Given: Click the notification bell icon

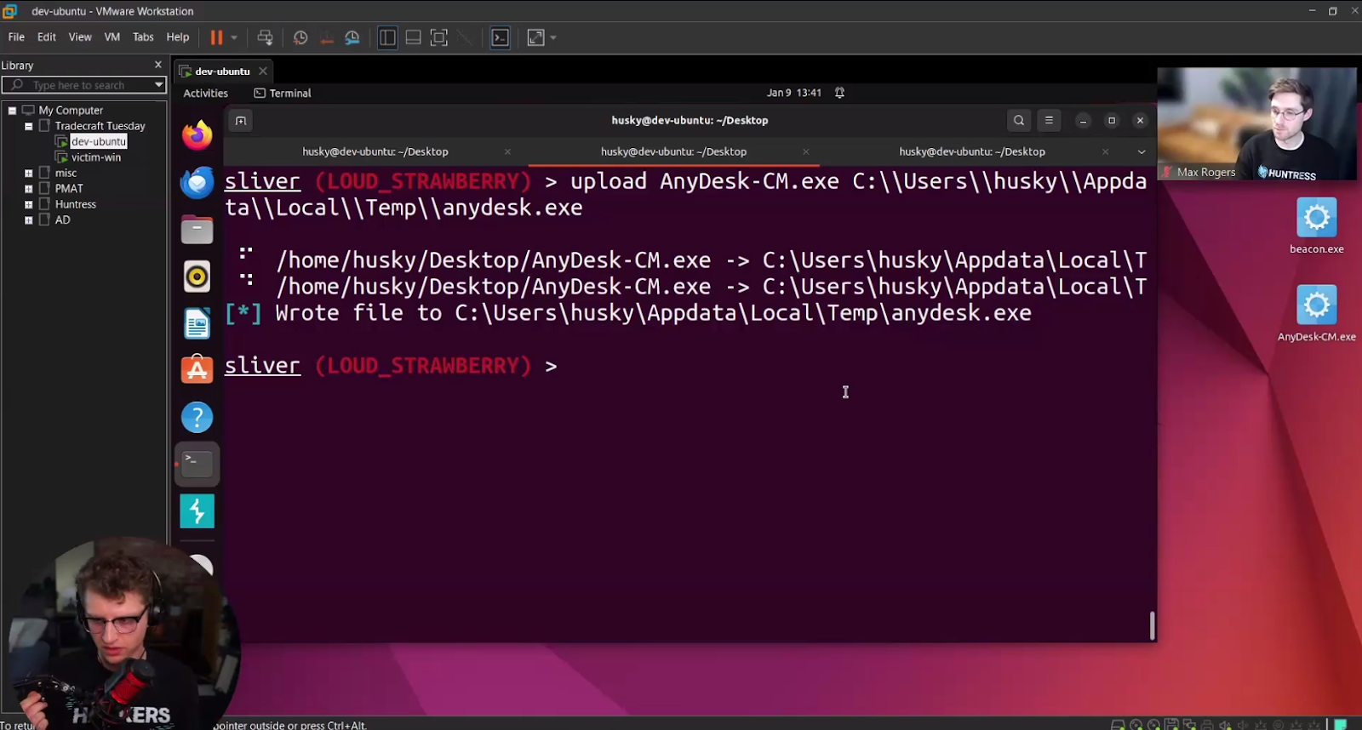Looking at the screenshot, I should click(x=839, y=93).
